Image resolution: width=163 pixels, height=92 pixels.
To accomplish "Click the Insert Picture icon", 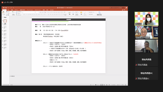I will pyautogui.click(x=69, y=13).
